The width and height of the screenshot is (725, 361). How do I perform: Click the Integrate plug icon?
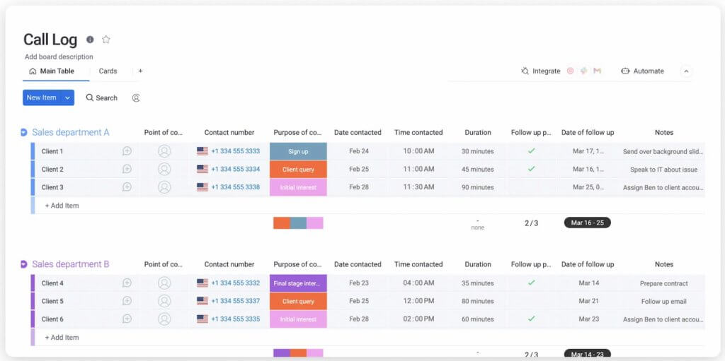tap(525, 71)
